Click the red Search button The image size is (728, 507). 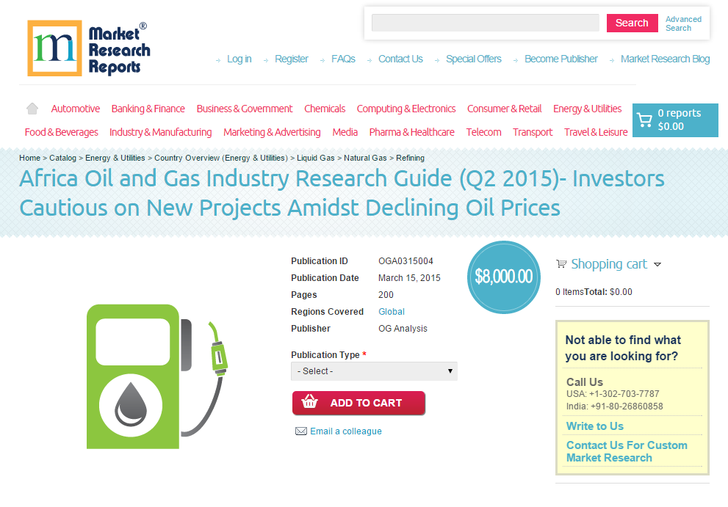click(632, 23)
